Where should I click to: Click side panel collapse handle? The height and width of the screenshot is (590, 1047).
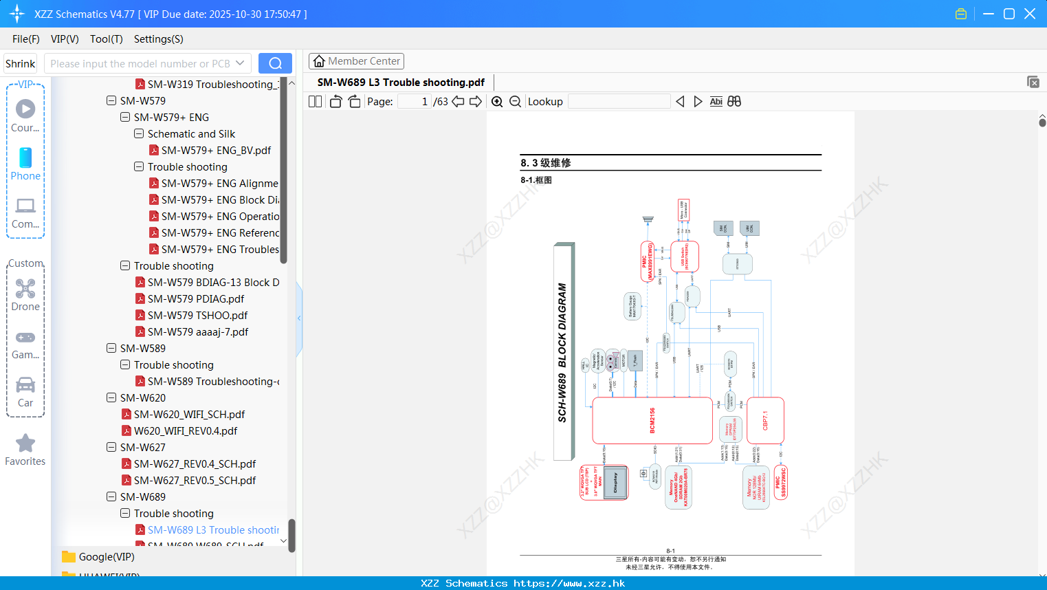click(x=299, y=318)
